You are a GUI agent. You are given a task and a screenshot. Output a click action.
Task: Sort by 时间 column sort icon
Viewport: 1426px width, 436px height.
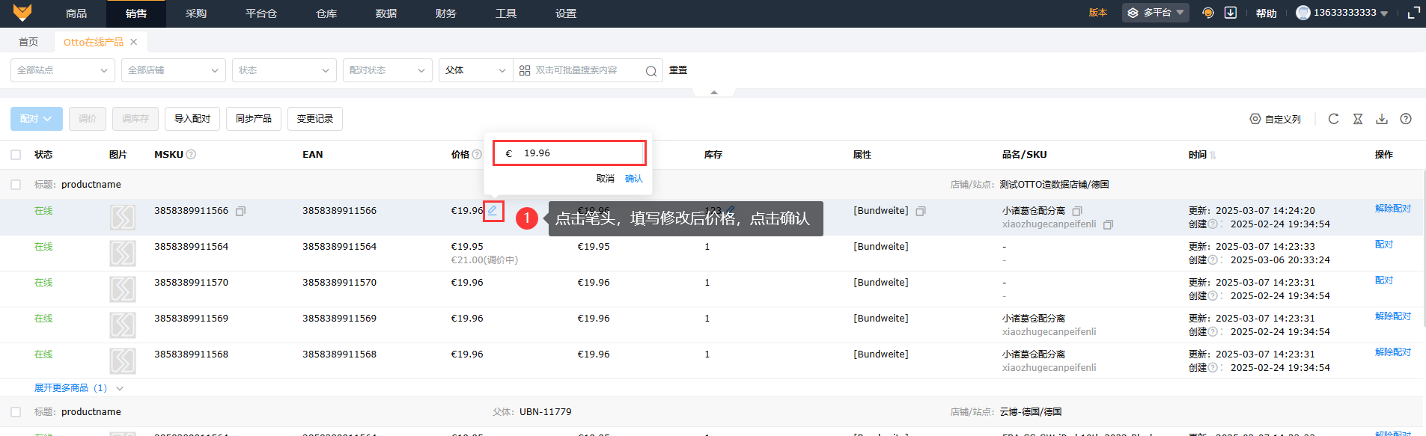coord(1213,155)
